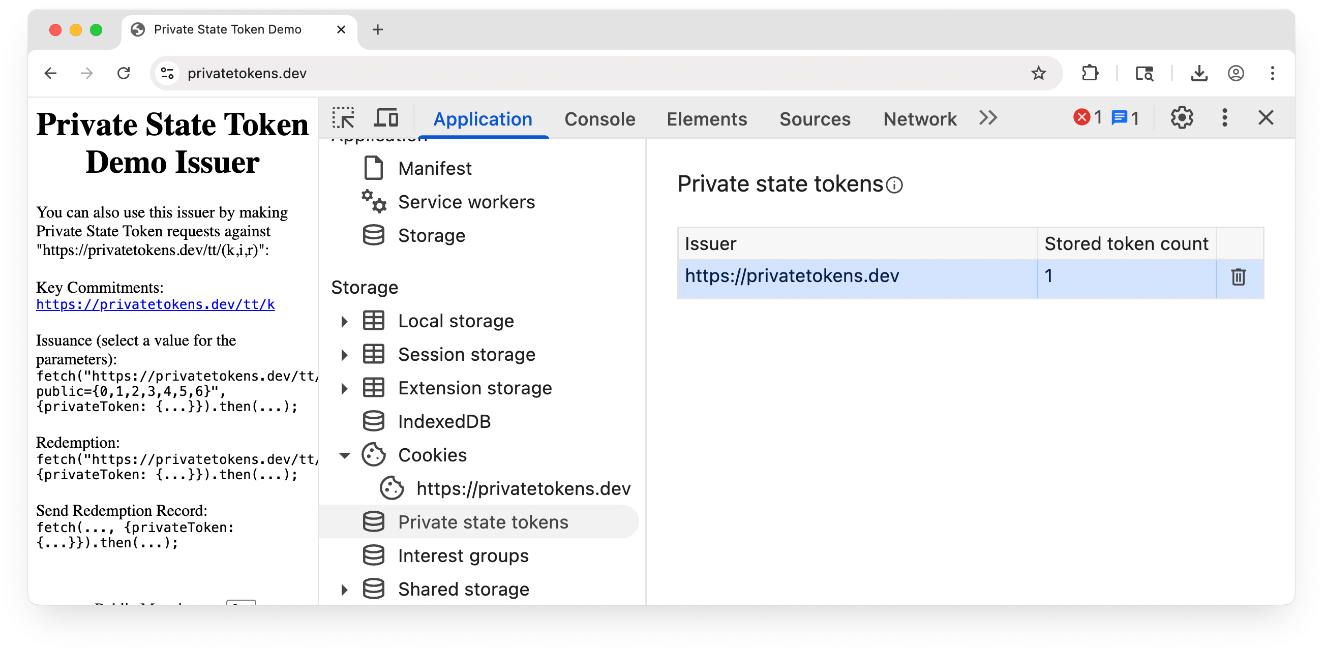
Task: Open the console errors badge
Action: 1087,118
